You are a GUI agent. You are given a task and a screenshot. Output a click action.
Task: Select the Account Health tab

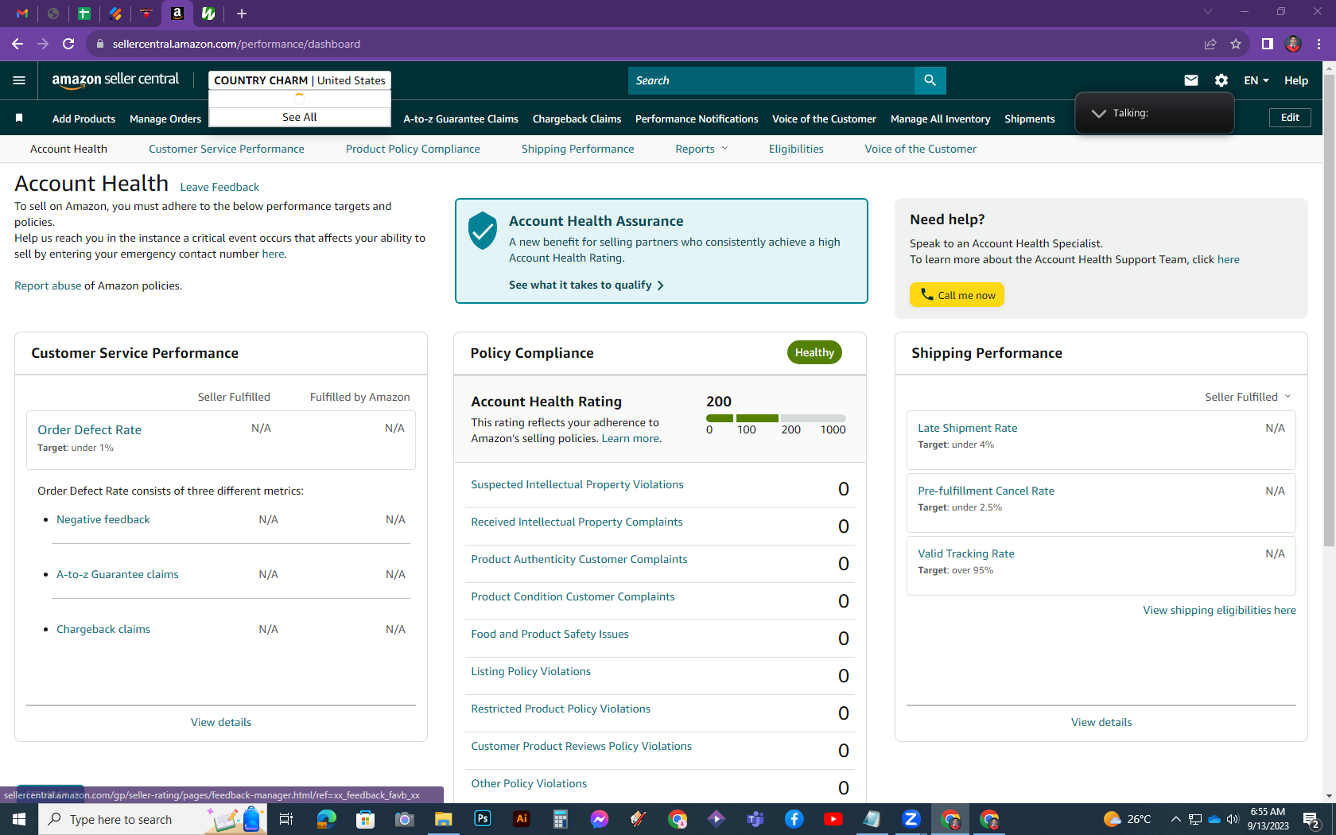[x=68, y=149]
